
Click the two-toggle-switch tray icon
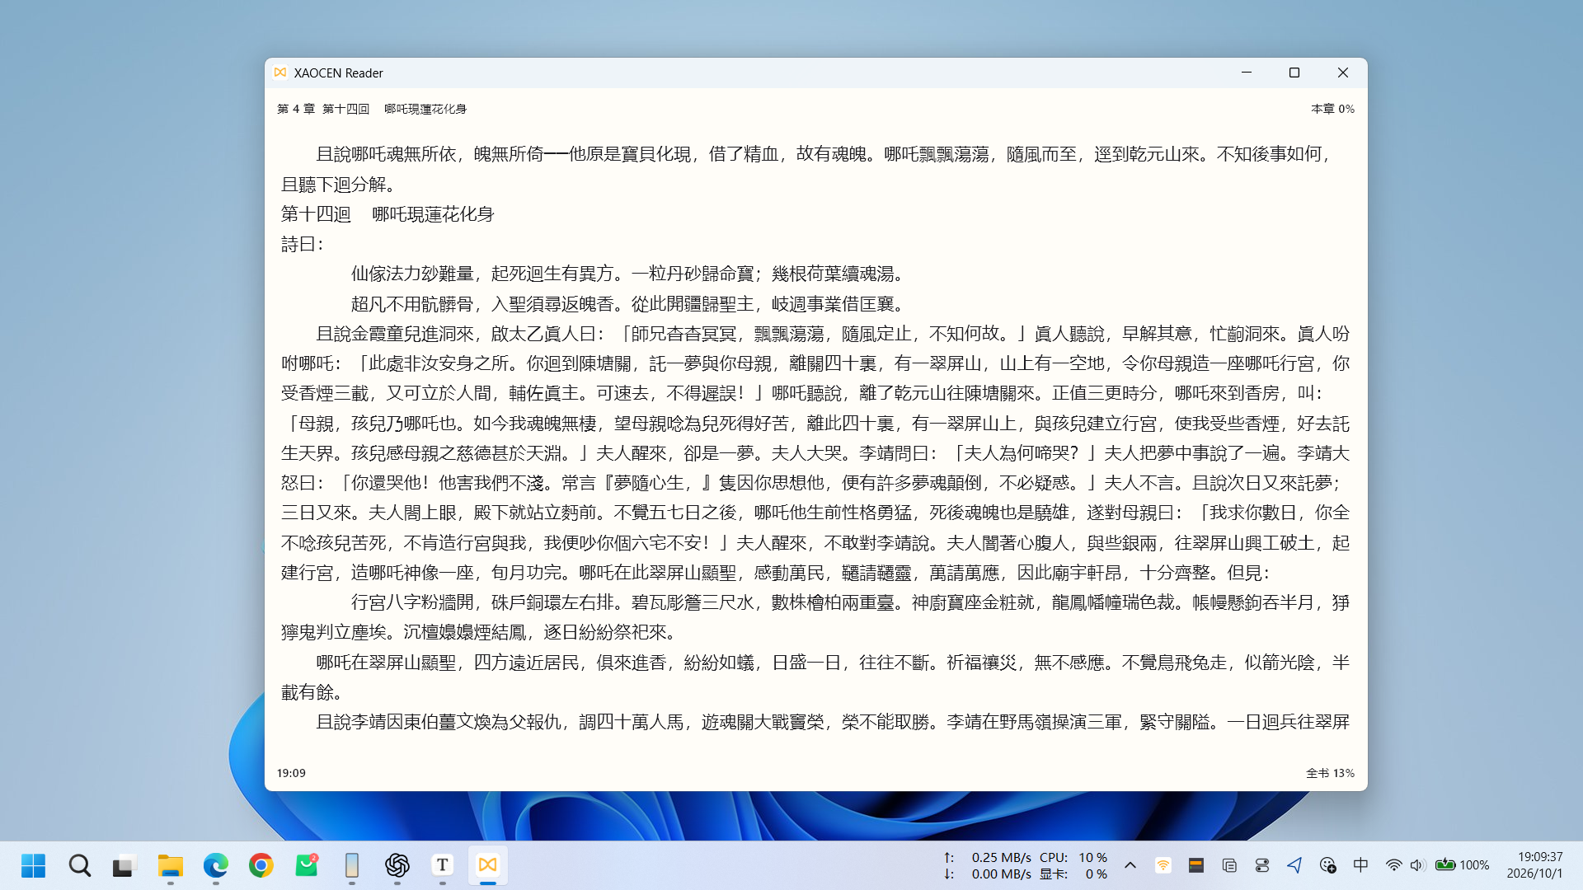click(1262, 865)
